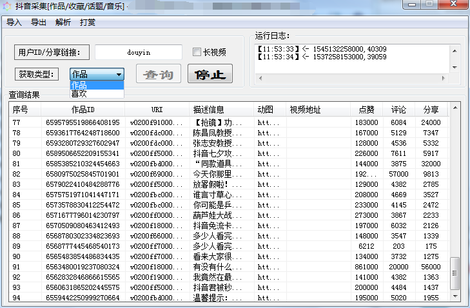The image size is (470, 308).
Task: Select work ID 6595795519866408195
Action: 83,122
